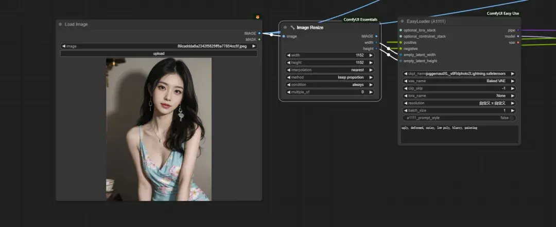This screenshot has height=227, width=556.
Task: Click the EasyLoader (A1111) node title
Action: pos(426,21)
